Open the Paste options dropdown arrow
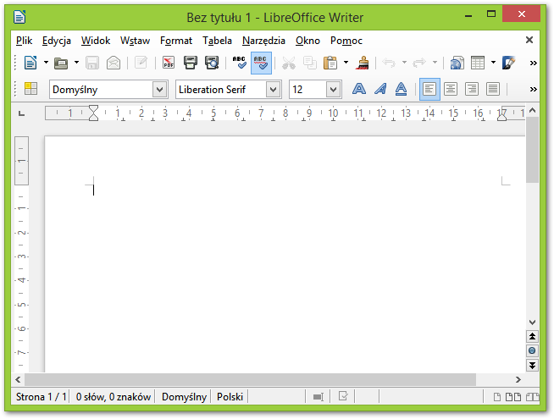Viewport: 554px width, 419px height. [346, 63]
